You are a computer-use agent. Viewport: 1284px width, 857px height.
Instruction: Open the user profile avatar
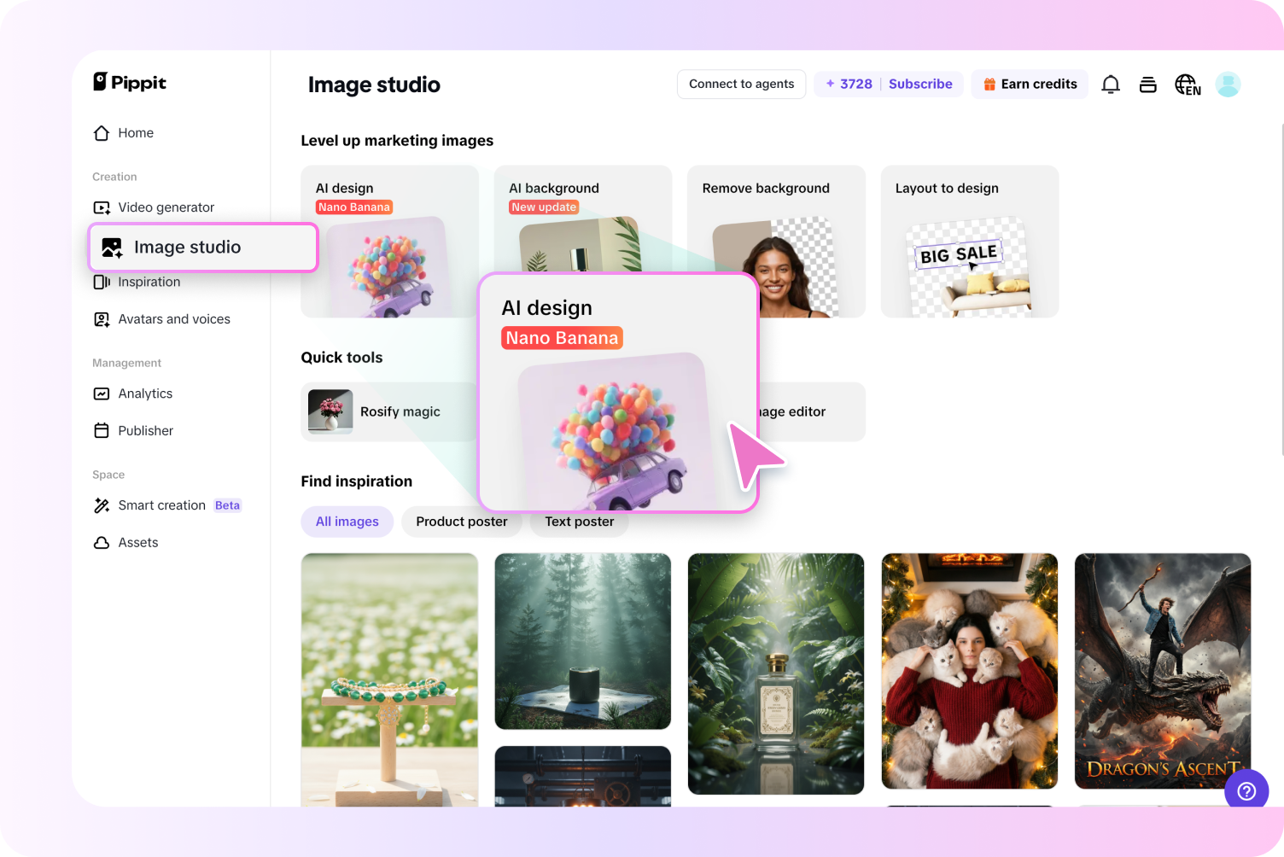click(1228, 85)
